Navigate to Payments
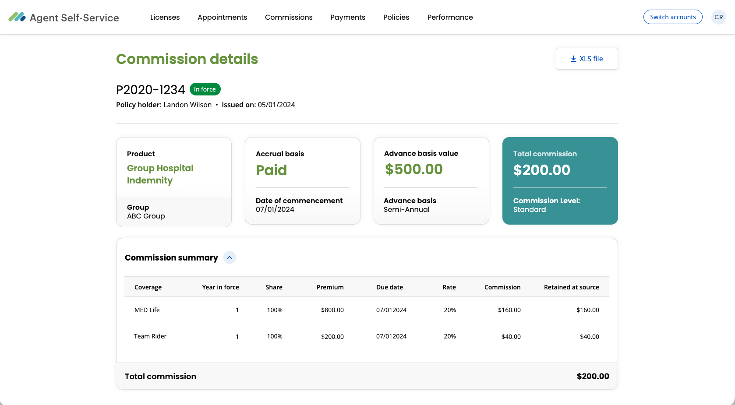Viewport: 735px width, 405px height. (x=348, y=17)
